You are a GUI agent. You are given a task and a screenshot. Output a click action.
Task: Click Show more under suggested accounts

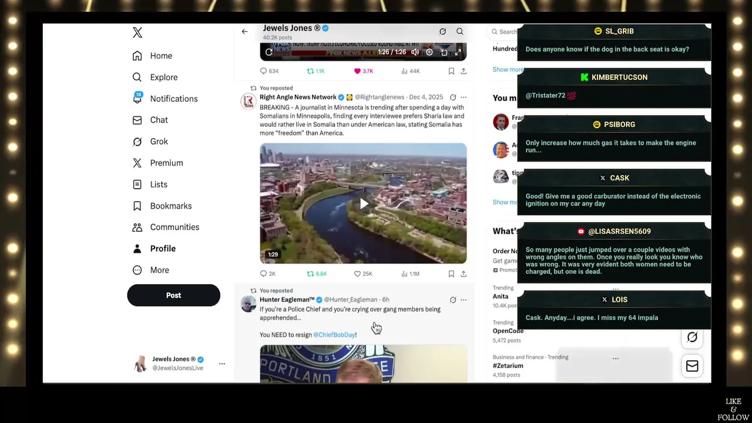[x=505, y=202]
